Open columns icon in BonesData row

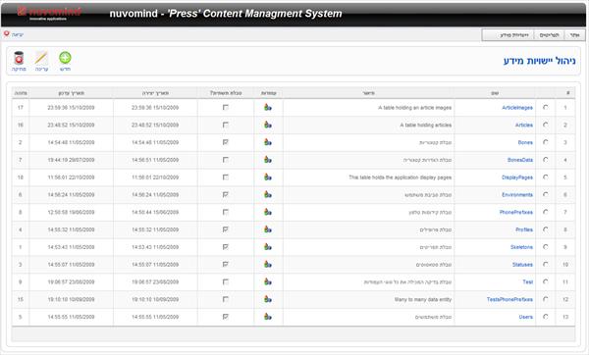click(x=267, y=160)
